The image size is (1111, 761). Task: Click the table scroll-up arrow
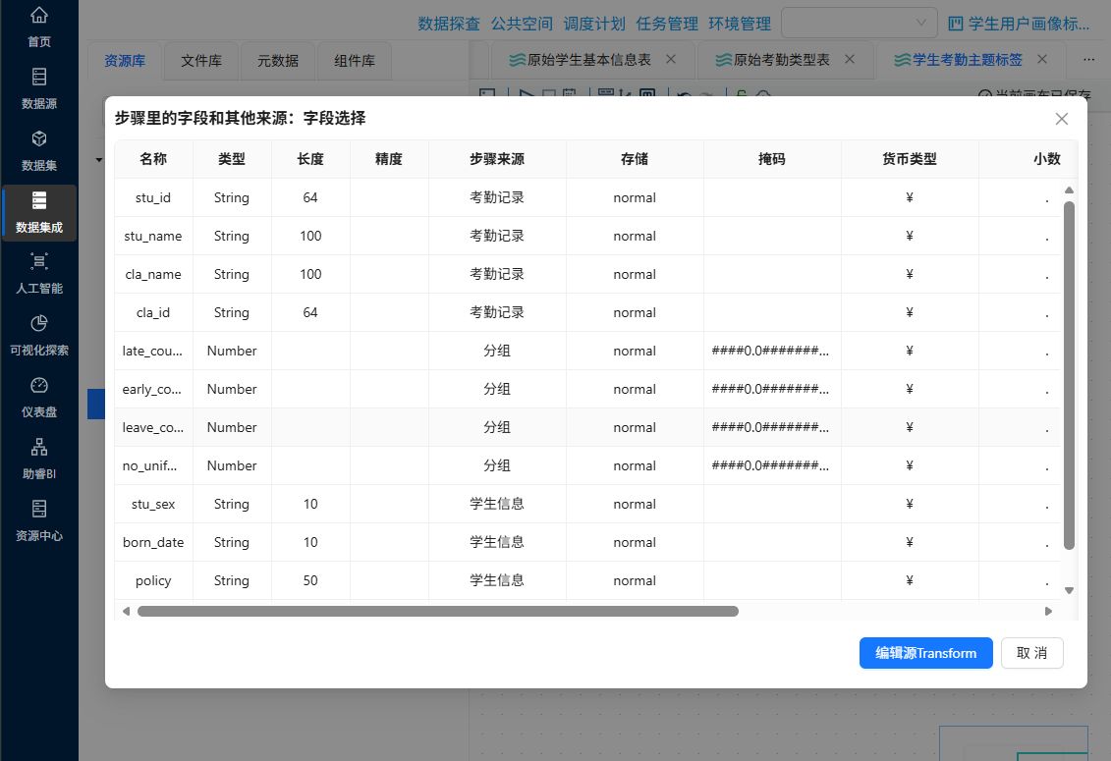pyautogui.click(x=1069, y=190)
